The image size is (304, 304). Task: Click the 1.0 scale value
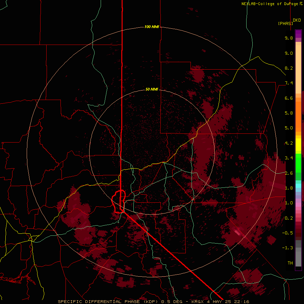pos(289,203)
